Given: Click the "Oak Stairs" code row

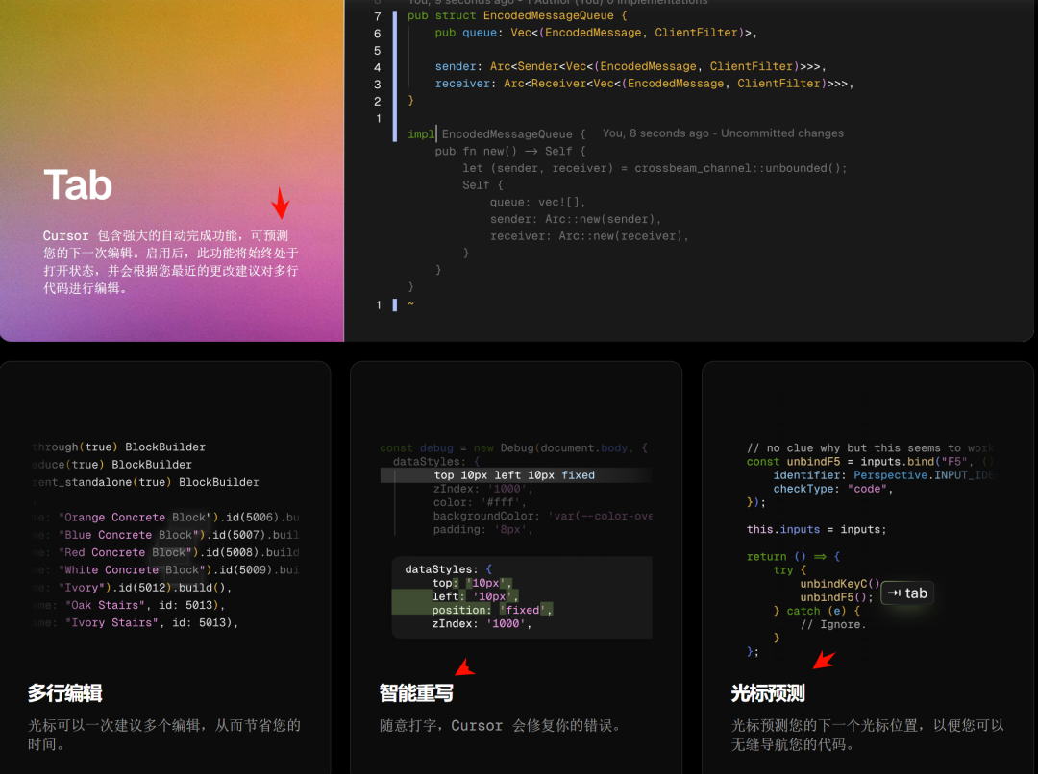Looking at the screenshot, I should 129,605.
